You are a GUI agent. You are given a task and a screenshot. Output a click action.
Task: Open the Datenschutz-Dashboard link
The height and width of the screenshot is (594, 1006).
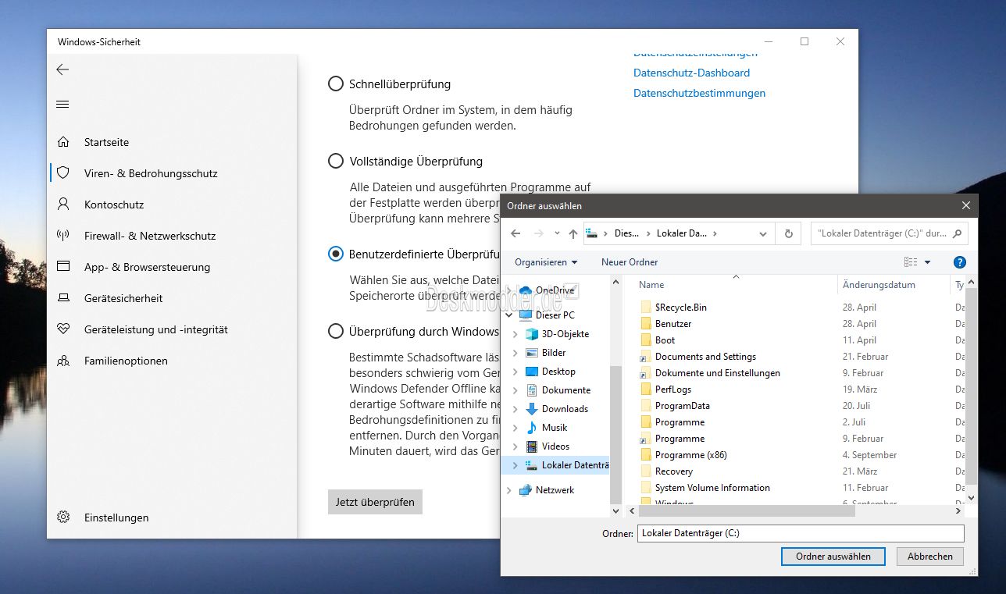[x=691, y=73]
